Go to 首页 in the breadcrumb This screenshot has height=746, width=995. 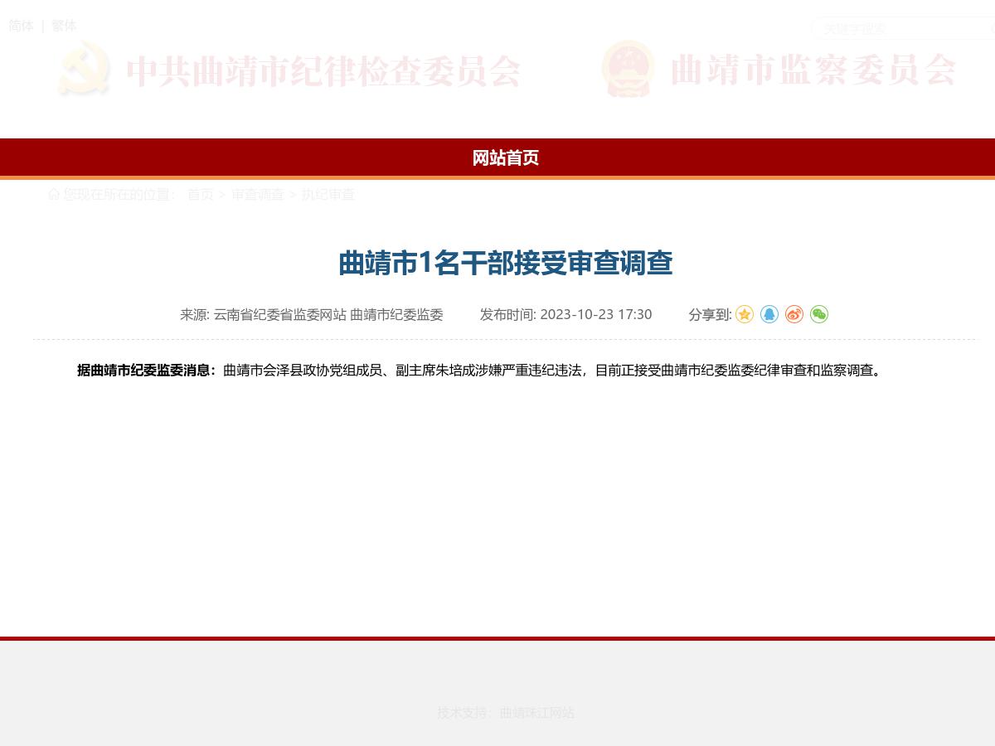click(x=200, y=194)
